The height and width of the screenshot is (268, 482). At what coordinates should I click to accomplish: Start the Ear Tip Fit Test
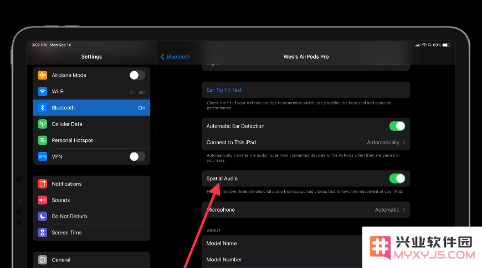(x=306, y=90)
